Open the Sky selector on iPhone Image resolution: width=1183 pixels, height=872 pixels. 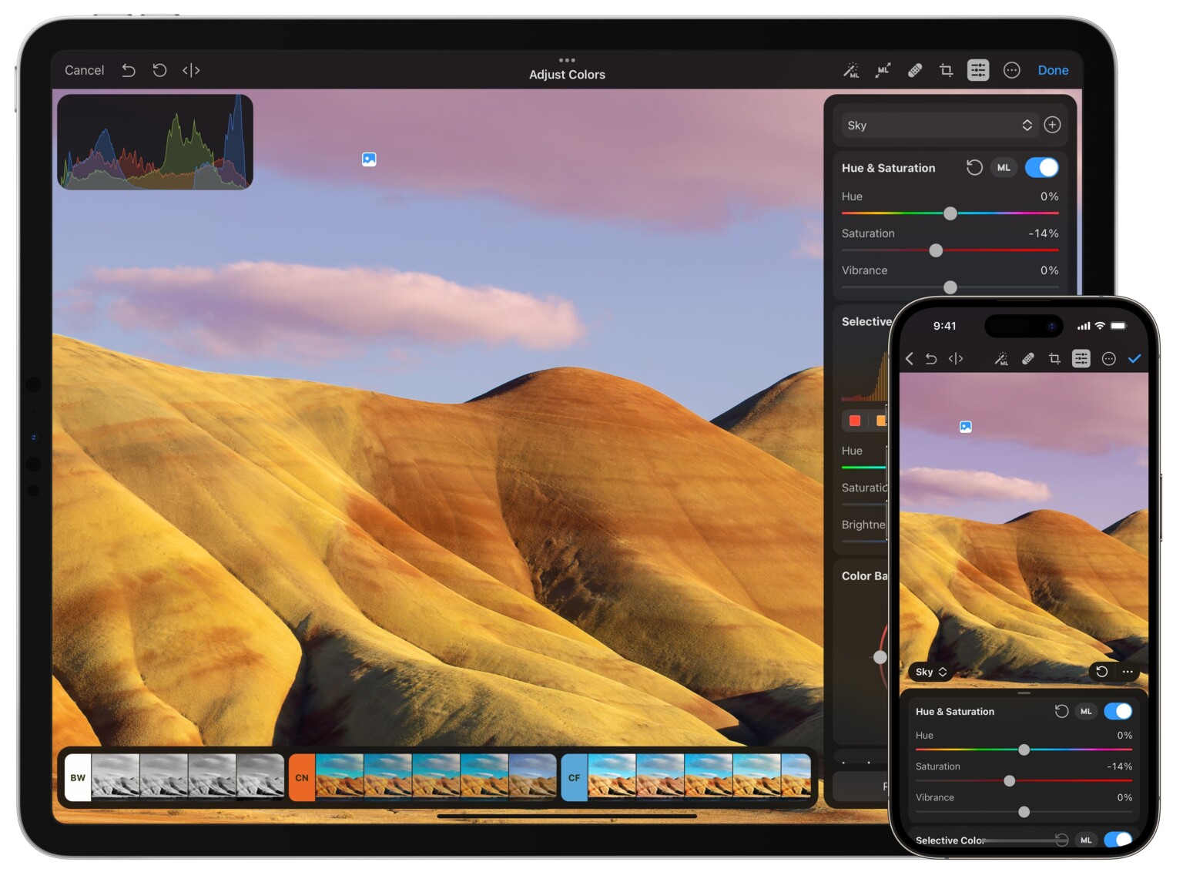click(930, 672)
